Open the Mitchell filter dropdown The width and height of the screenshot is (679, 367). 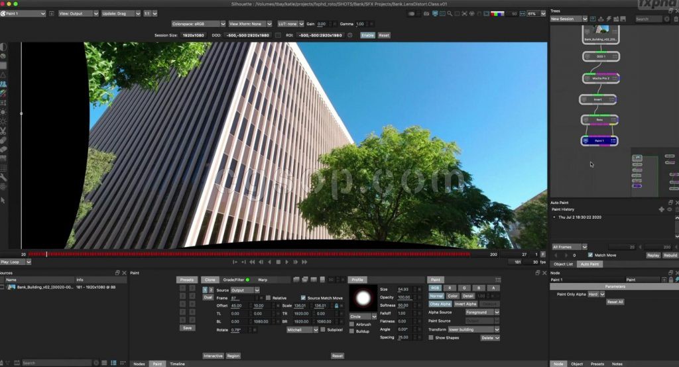[302, 330]
